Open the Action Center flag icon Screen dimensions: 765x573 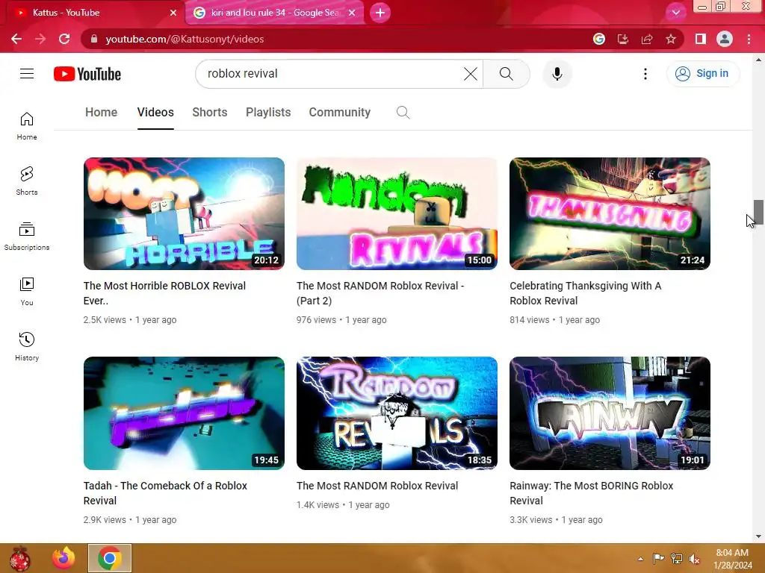click(658, 559)
